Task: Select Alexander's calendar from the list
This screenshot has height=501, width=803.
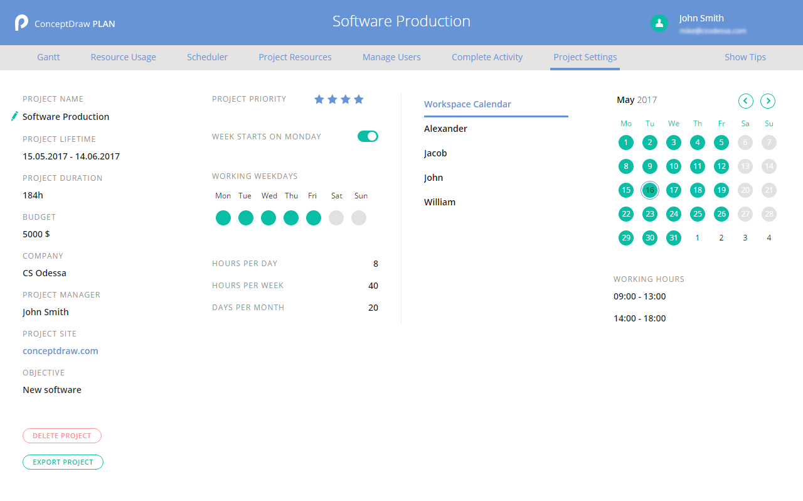Action: (x=445, y=129)
